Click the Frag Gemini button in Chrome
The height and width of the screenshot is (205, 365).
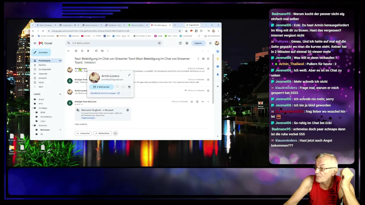click(192, 25)
